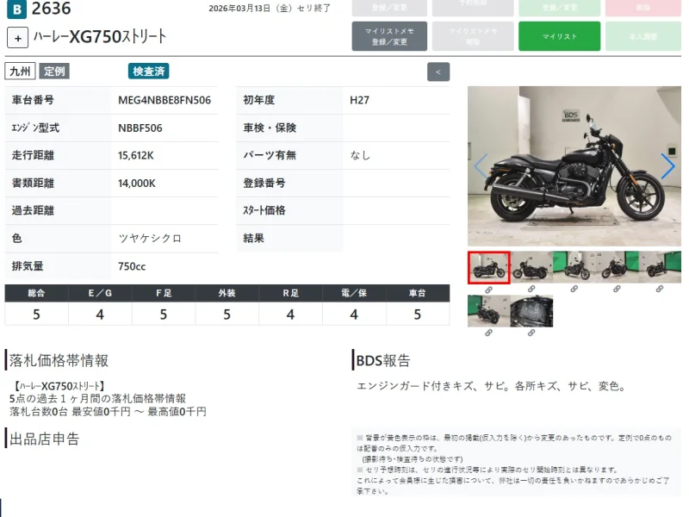Click the 電/保 score column header
Image resolution: width=689 pixels, height=517 pixels.
coord(354,293)
